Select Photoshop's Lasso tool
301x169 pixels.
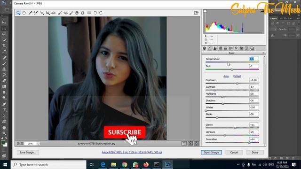coord(4,34)
